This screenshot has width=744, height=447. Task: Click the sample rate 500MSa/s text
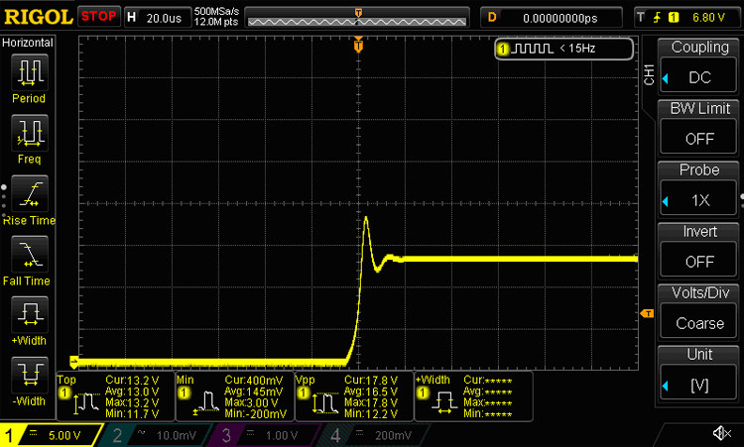click(216, 11)
